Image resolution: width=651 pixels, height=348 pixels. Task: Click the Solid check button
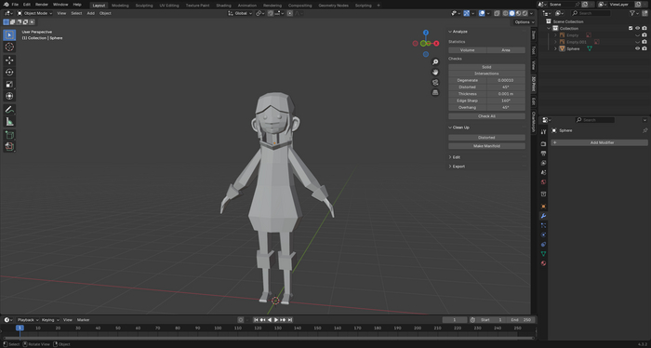pyautogui.click(x=486, y=67)
